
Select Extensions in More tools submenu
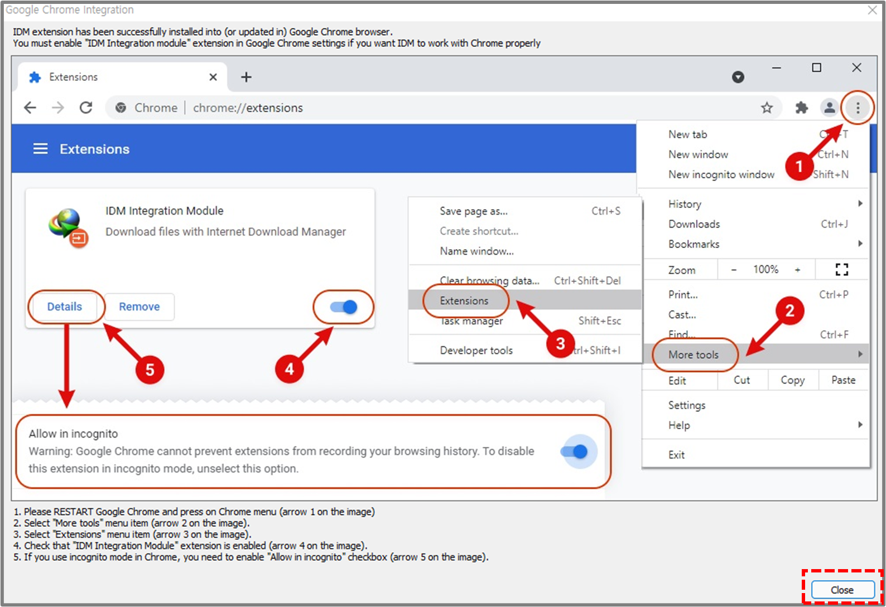[525, 300]
